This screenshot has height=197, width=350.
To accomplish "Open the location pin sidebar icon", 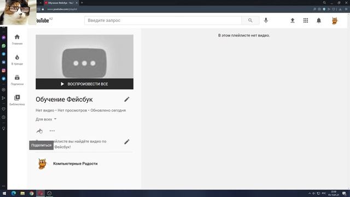I will 4,129.
